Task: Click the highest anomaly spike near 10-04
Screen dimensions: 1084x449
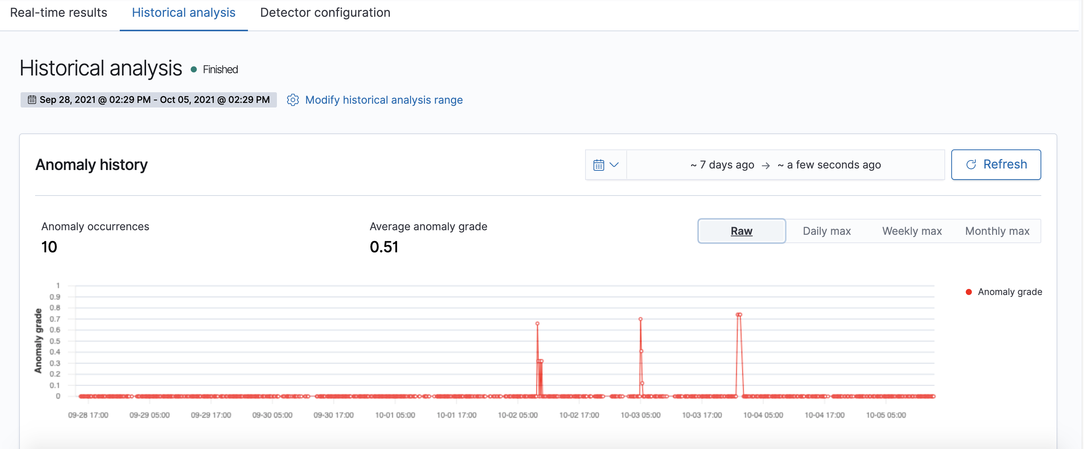Action: coord(738,314)
